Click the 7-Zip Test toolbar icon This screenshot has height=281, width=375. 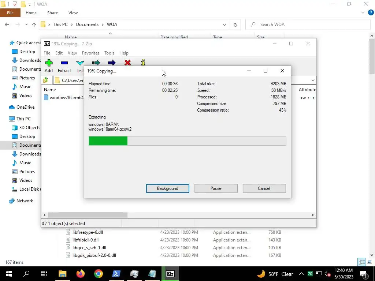click(80, 63)
